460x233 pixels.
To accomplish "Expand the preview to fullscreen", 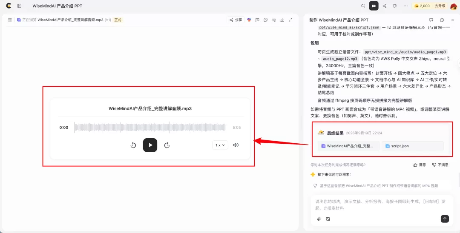I will point(290,20).
